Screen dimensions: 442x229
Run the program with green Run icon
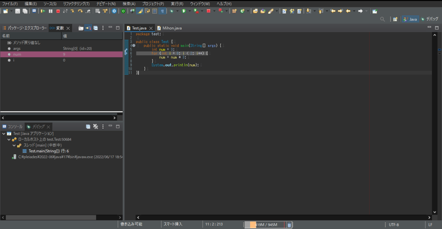(x=183, y=11)
